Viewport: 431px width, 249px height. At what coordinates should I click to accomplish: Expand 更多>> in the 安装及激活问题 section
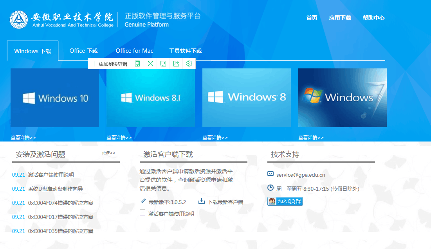point(108,153)
